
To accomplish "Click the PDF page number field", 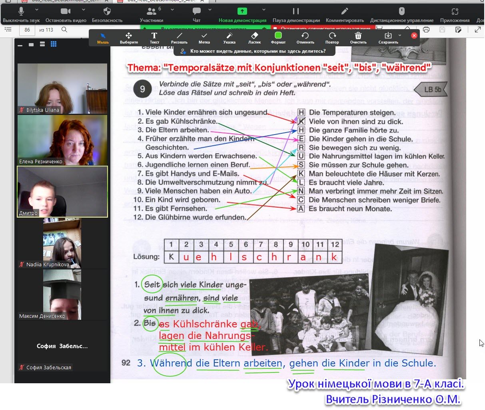I will click(x=27, y=30).
